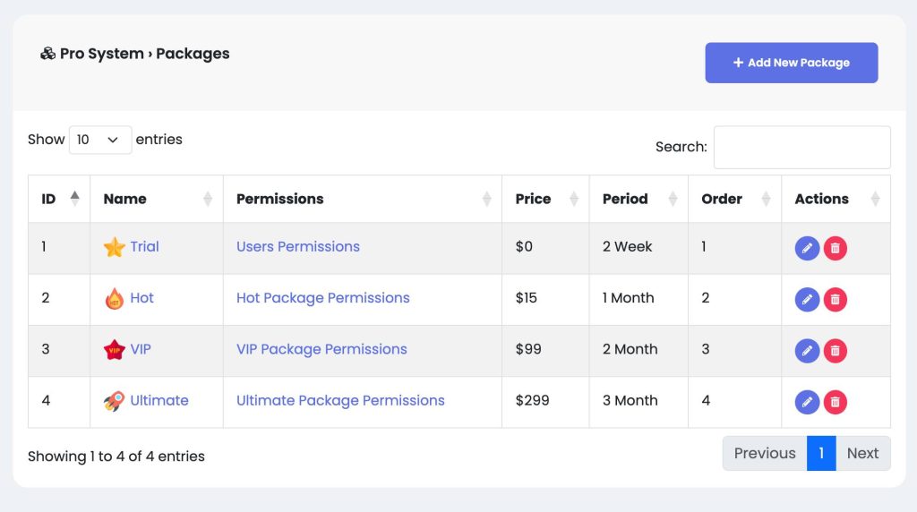
Task: Open the Trial package link
Action: [144, 247]
